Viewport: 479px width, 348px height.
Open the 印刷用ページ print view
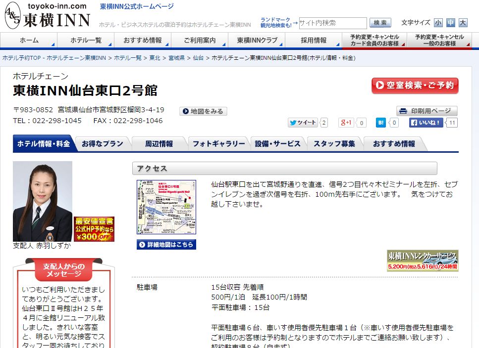[x=427, y=111]
